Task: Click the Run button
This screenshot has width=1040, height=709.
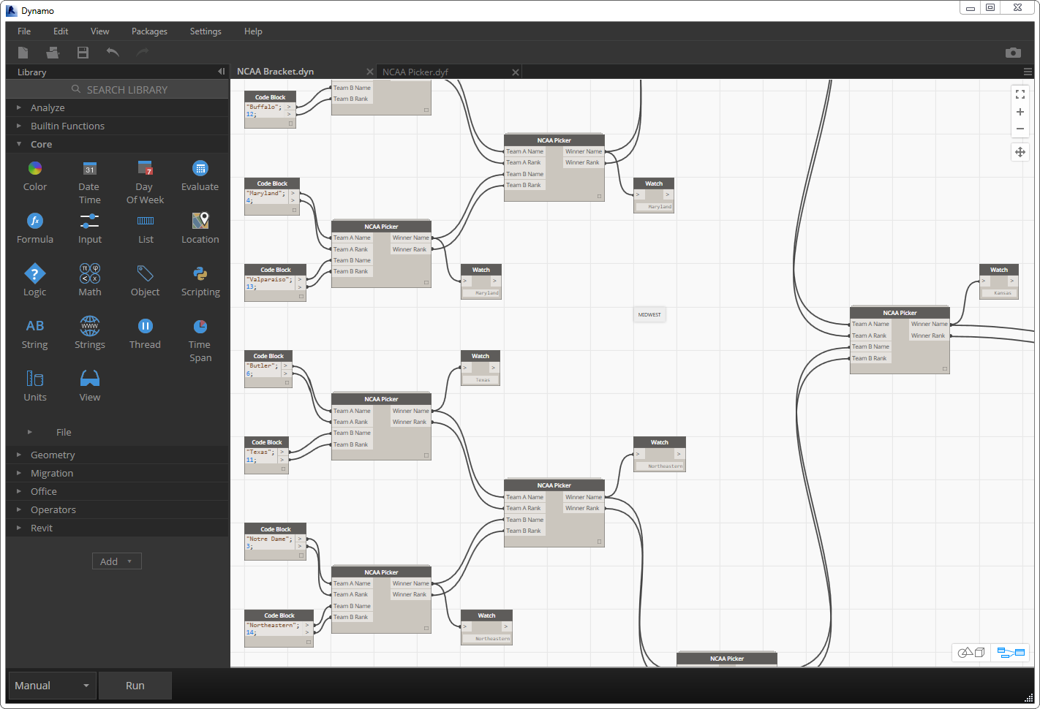Action: 135,686
